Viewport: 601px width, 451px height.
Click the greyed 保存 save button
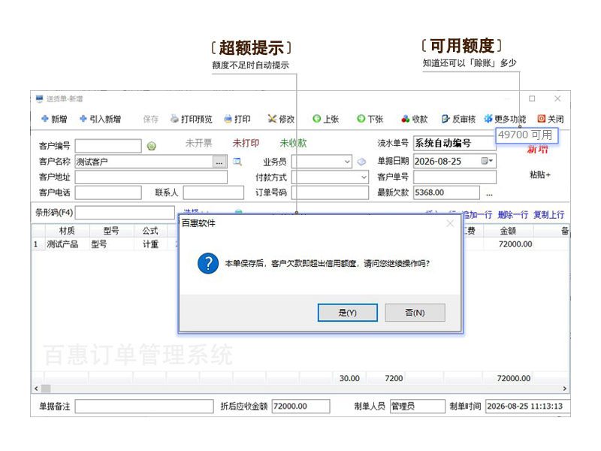[x=151, y=120]
